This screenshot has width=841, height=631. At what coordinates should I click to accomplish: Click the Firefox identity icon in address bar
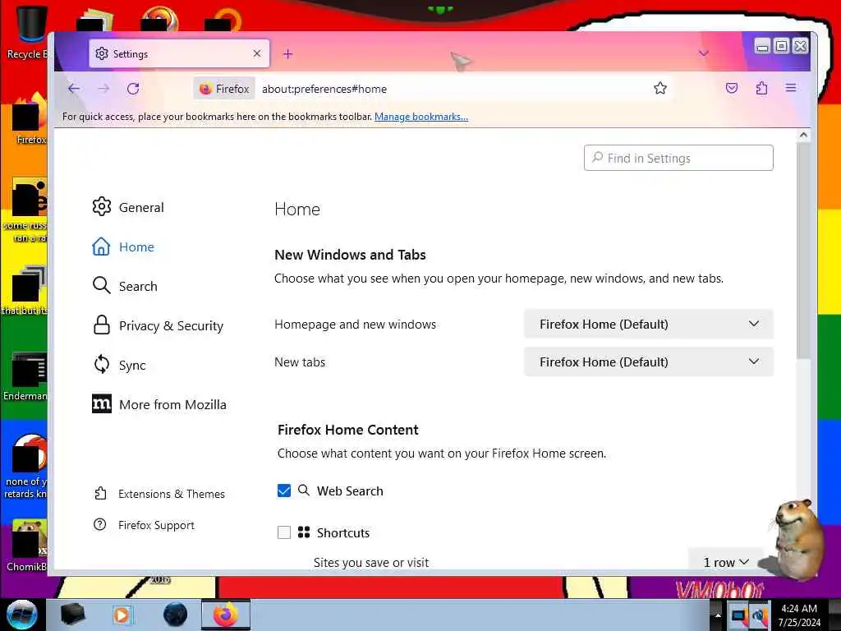point(224,89)
